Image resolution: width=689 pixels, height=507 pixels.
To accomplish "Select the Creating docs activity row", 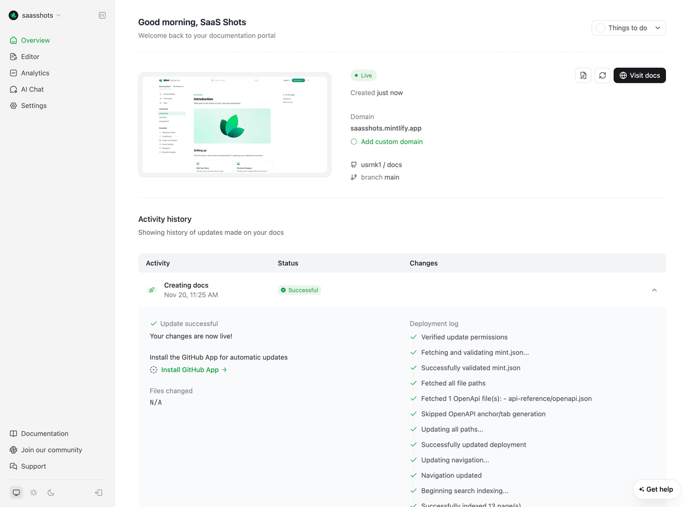I will [402, 290].
